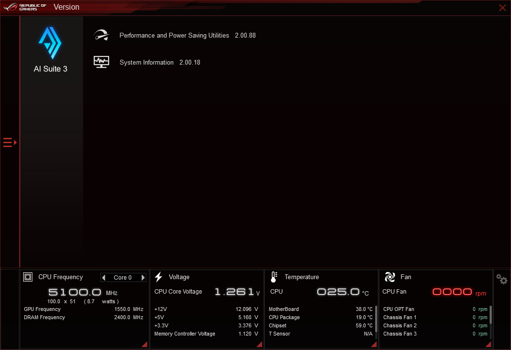The height and width of the screenshot is (350, 511).
Task: Expand Voltage panel corner triangle
Action: pyautogui.click(x=259, y=344)
